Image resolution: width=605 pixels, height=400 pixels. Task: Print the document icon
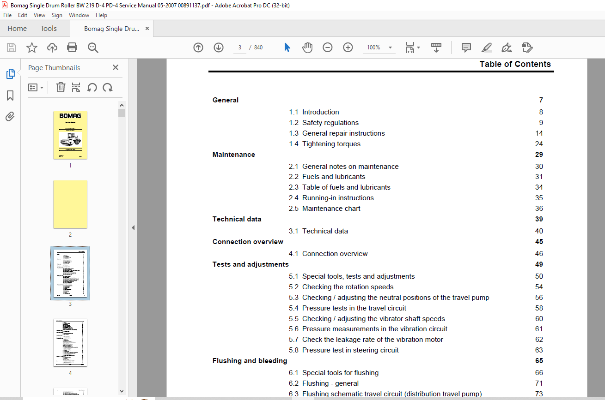point(72,48)
